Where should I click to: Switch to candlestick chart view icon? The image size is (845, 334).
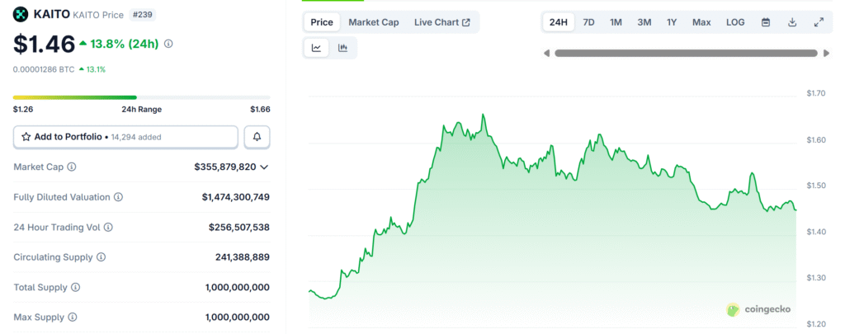342,48
